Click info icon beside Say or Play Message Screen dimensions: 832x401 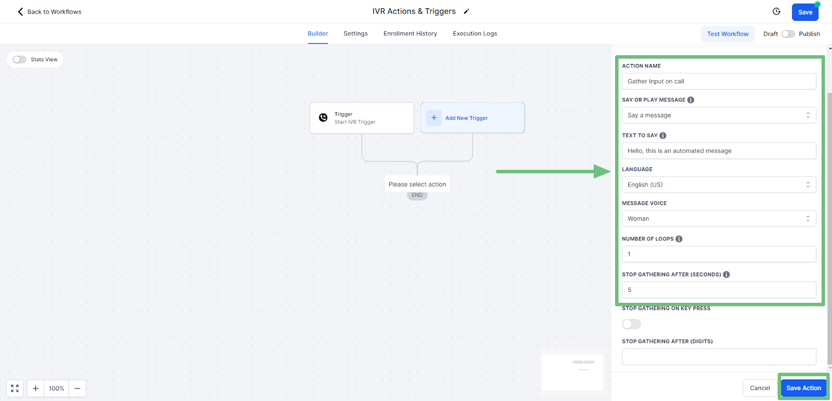tap(691, 100)
